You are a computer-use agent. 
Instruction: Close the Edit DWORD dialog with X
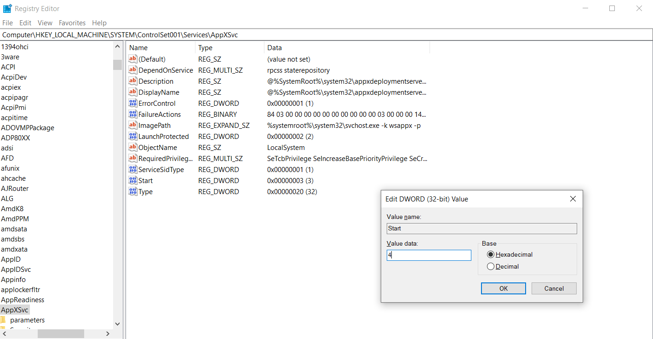click(573, 199)
